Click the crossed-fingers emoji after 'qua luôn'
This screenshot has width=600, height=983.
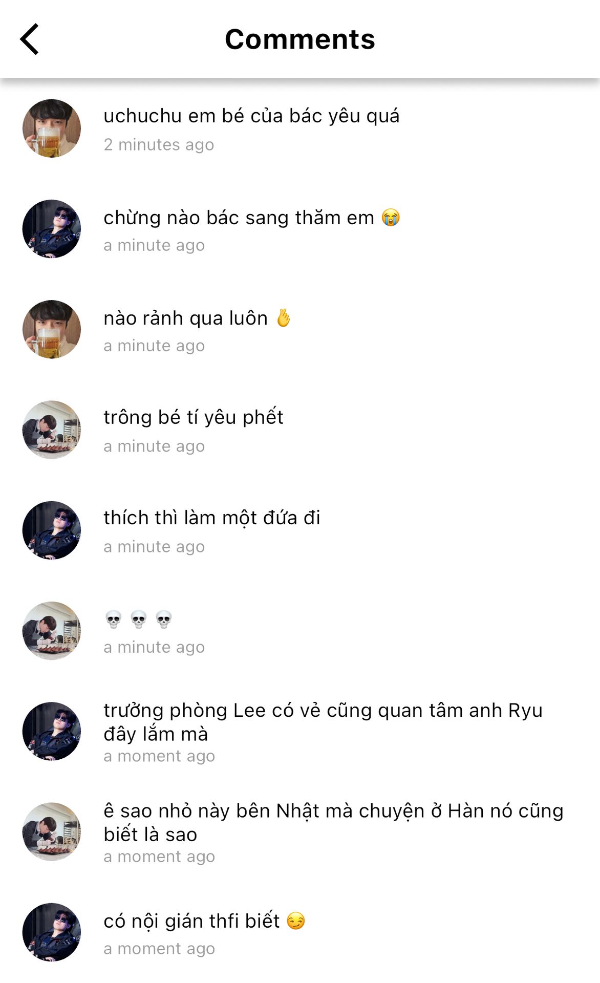tap(283, 318)
